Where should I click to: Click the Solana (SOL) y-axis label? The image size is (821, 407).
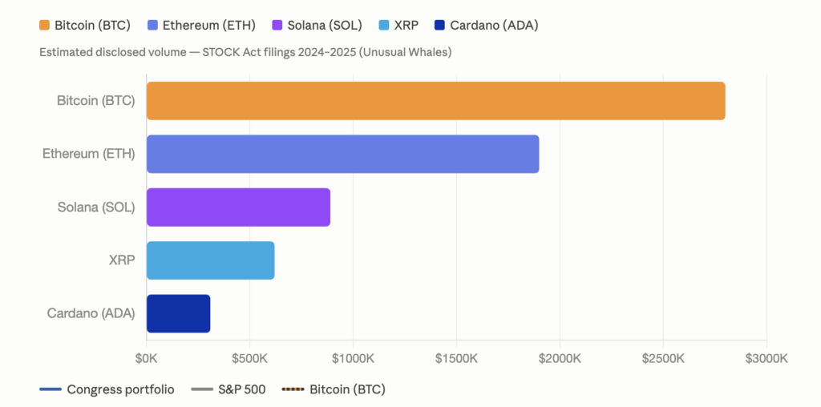[x=97, y=208]
